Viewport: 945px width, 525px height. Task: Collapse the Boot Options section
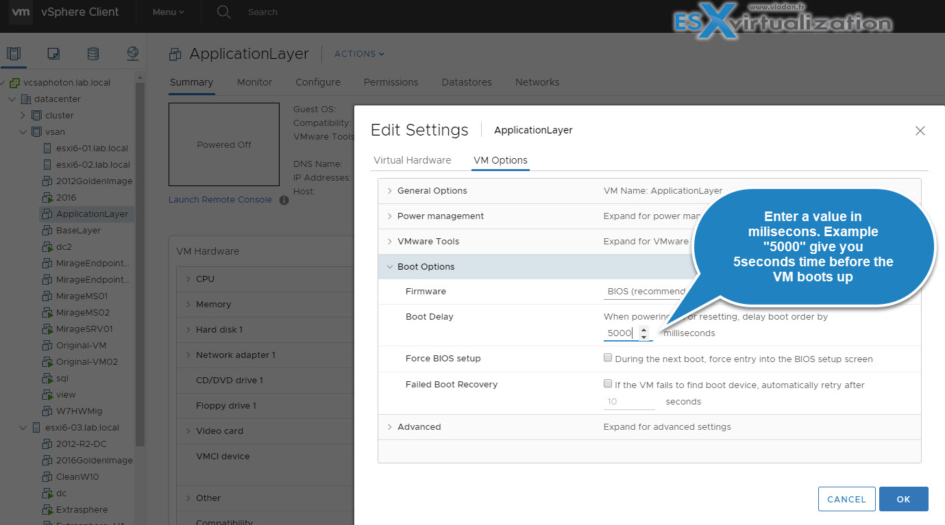point(426,267)
